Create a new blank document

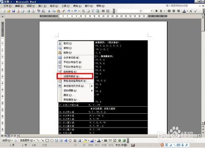pyautogui.click(x=4, y=11)
